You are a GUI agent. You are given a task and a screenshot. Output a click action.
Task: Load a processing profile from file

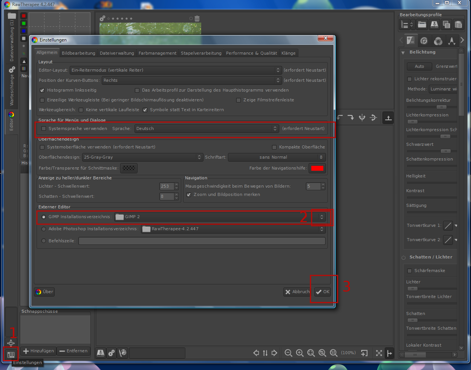[422, 25]
